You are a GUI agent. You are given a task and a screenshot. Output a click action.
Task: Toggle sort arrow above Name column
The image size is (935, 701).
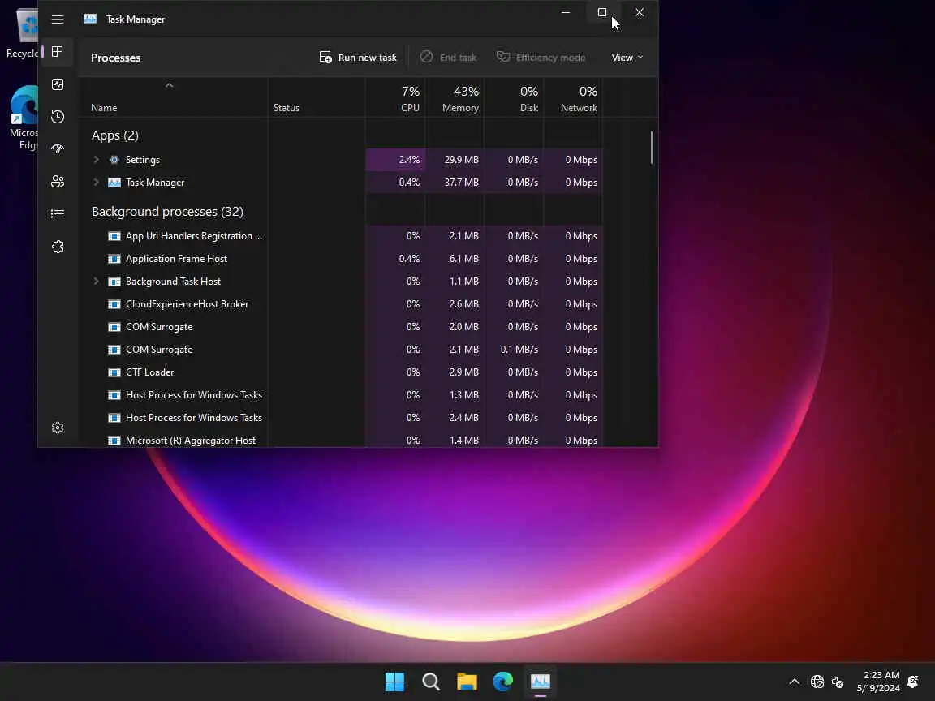(x=170, y=85)
